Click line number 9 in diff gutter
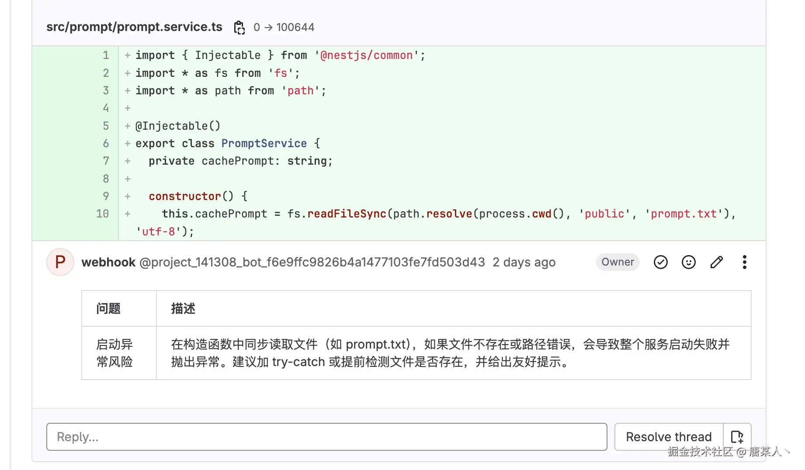This screenshot has height=470, width=805. point(106,196)
